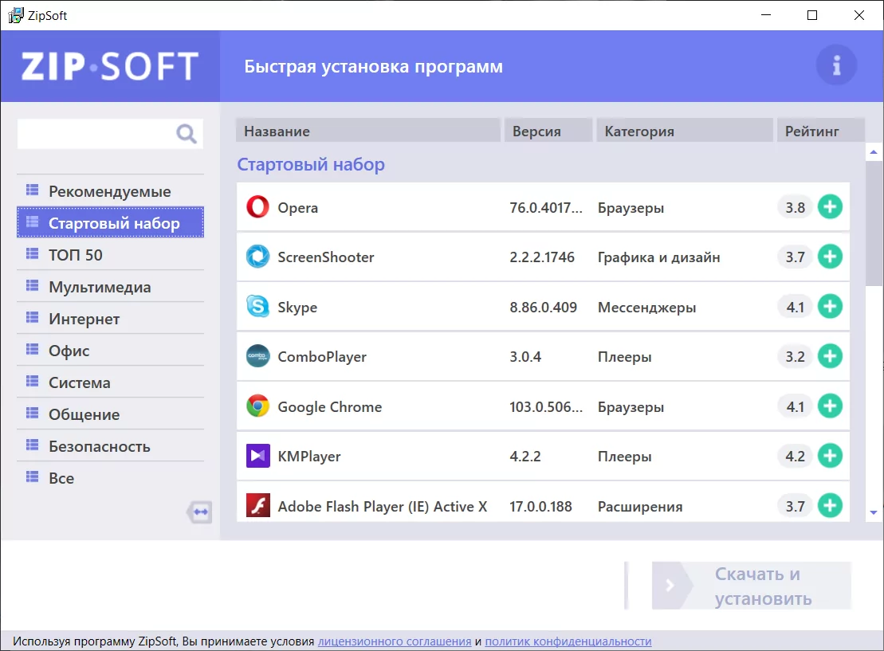
Task: Click the KMPlayer rating 4.2 badge
Action: pos(796,456)
